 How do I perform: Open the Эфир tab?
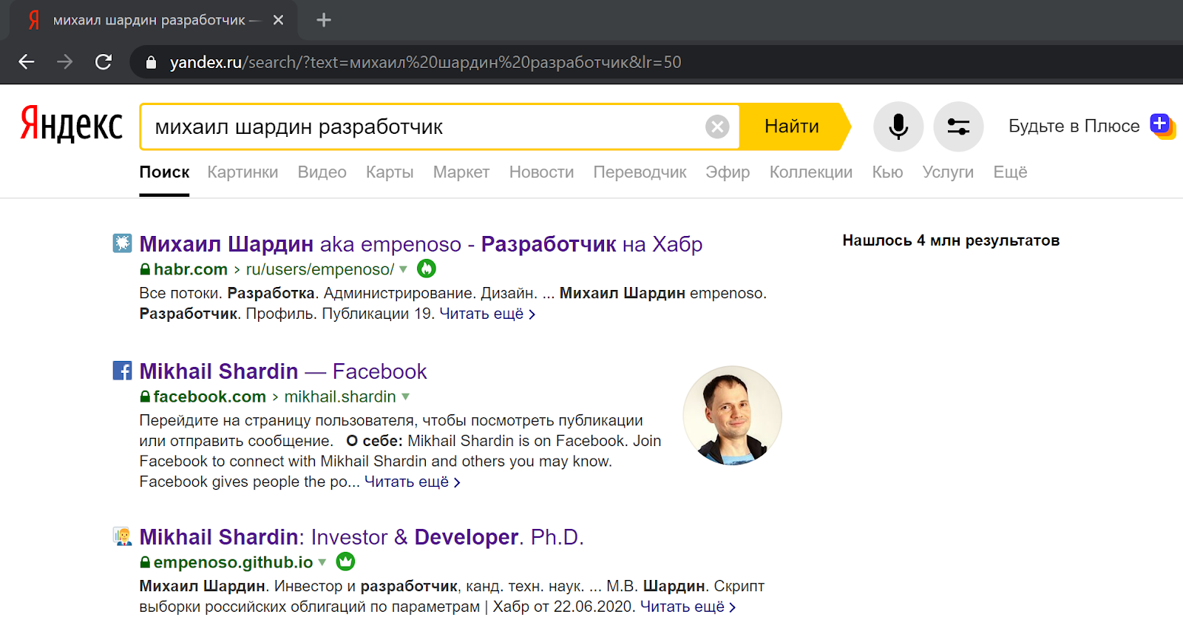(728, 172)
